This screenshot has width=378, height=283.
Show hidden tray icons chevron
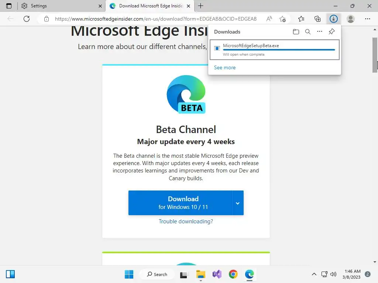pyautogui.click(x=314, y=274)
